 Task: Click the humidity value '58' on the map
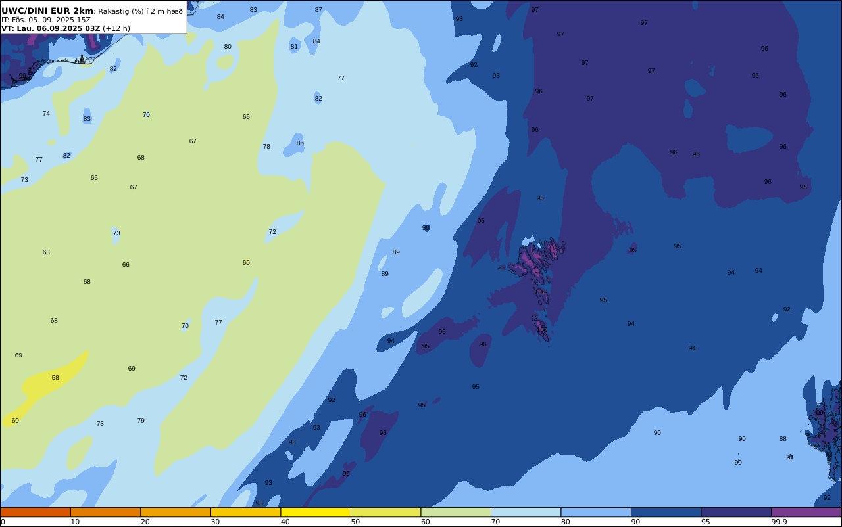click(x=55, y=378)
